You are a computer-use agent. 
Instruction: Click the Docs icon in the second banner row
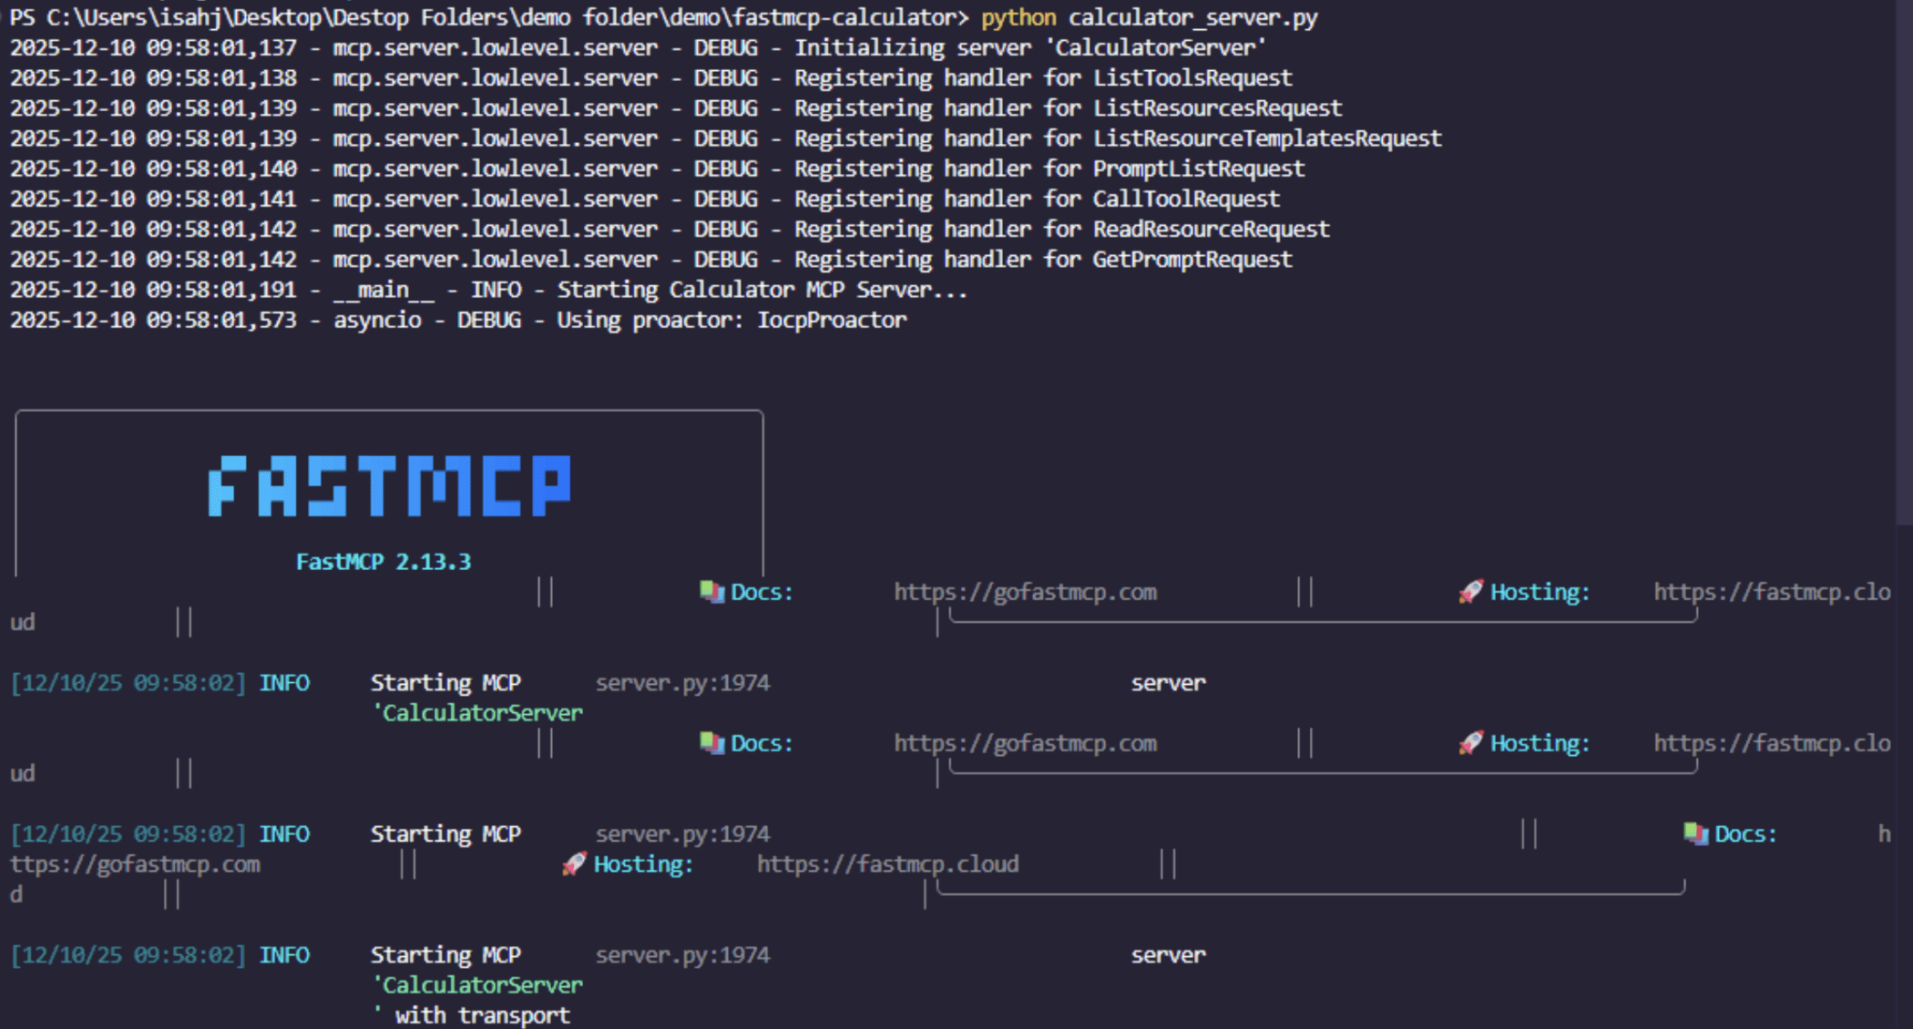(x=709, y=743)
